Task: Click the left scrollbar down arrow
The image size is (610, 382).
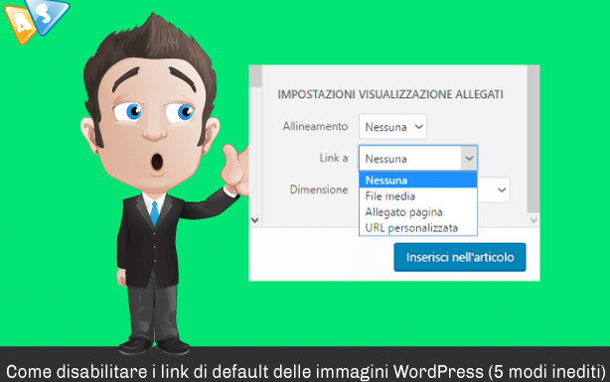Action: pyautogui.click(x=255, y=220)
